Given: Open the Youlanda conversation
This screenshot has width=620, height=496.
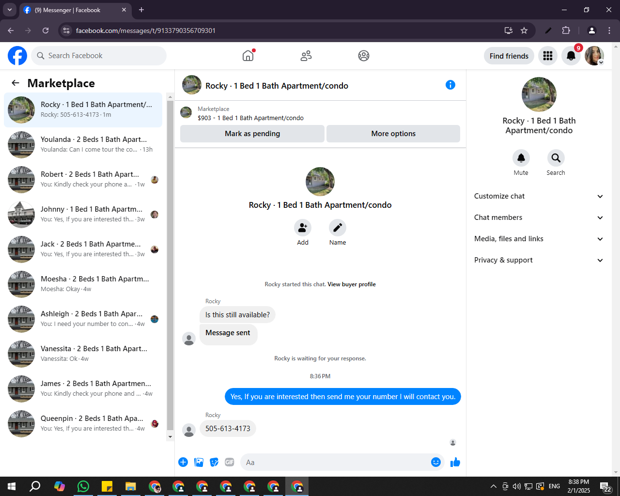Looking at the screenshot, I should (83, 145).
